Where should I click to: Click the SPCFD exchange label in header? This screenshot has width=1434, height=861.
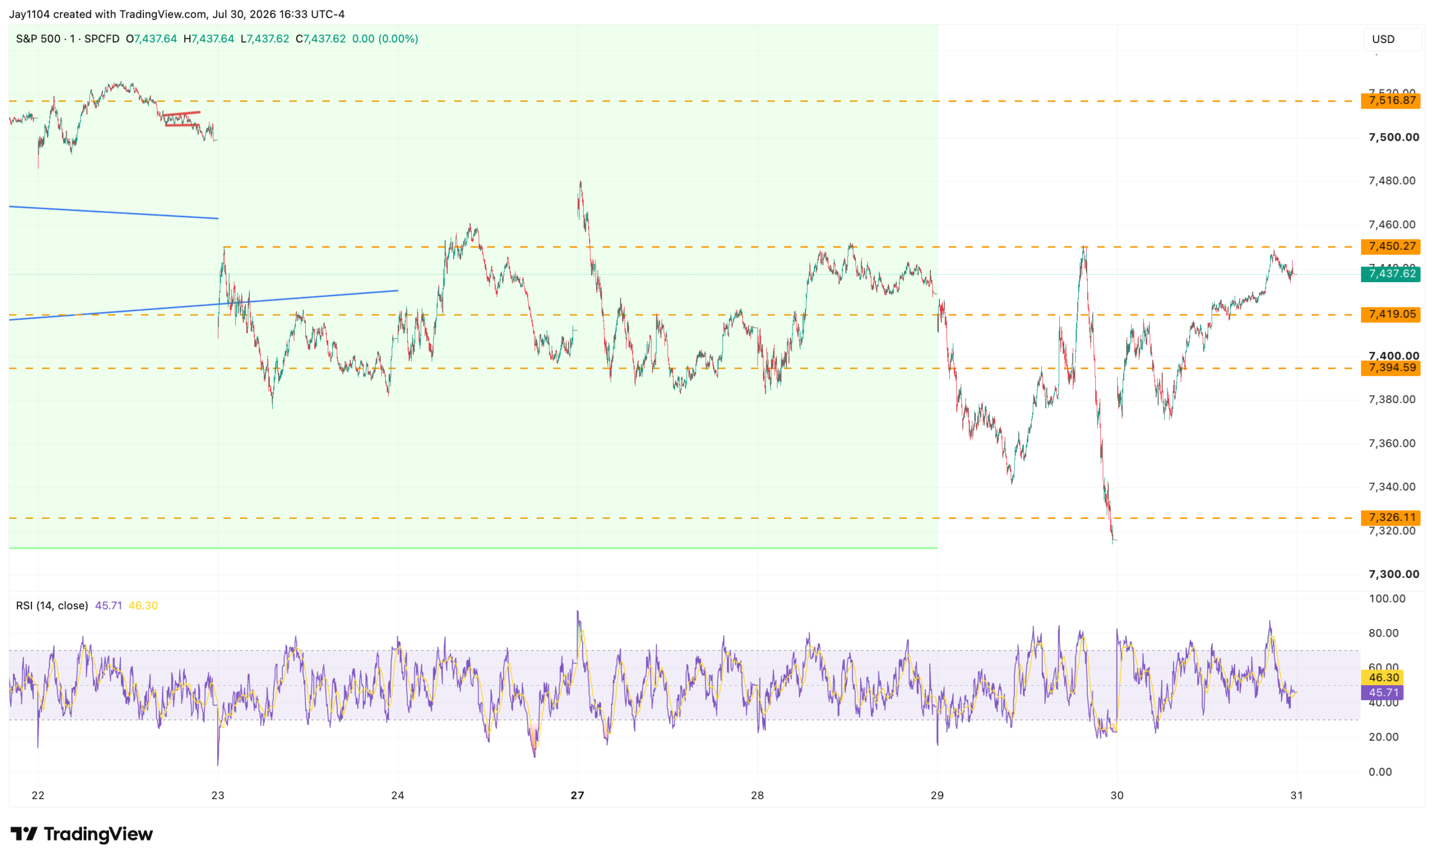click(101, 39)
